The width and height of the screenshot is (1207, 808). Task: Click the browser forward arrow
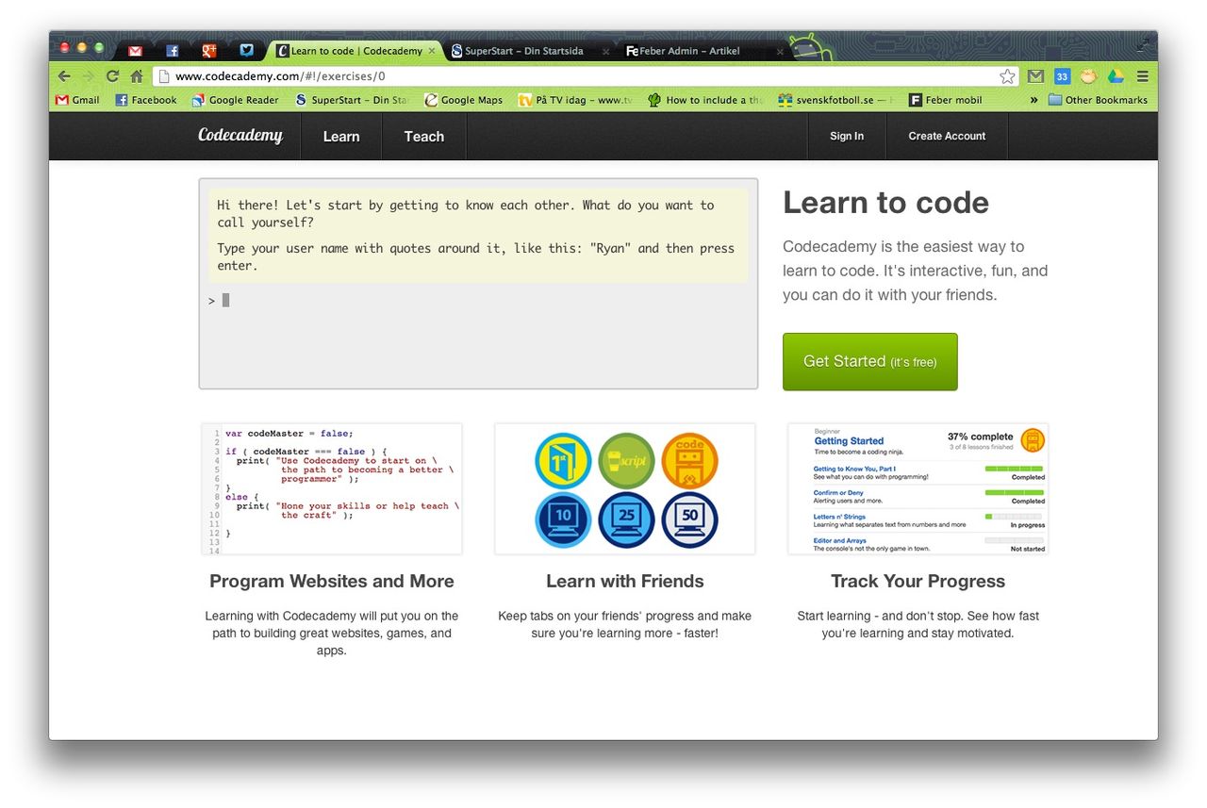coord(89,76)
